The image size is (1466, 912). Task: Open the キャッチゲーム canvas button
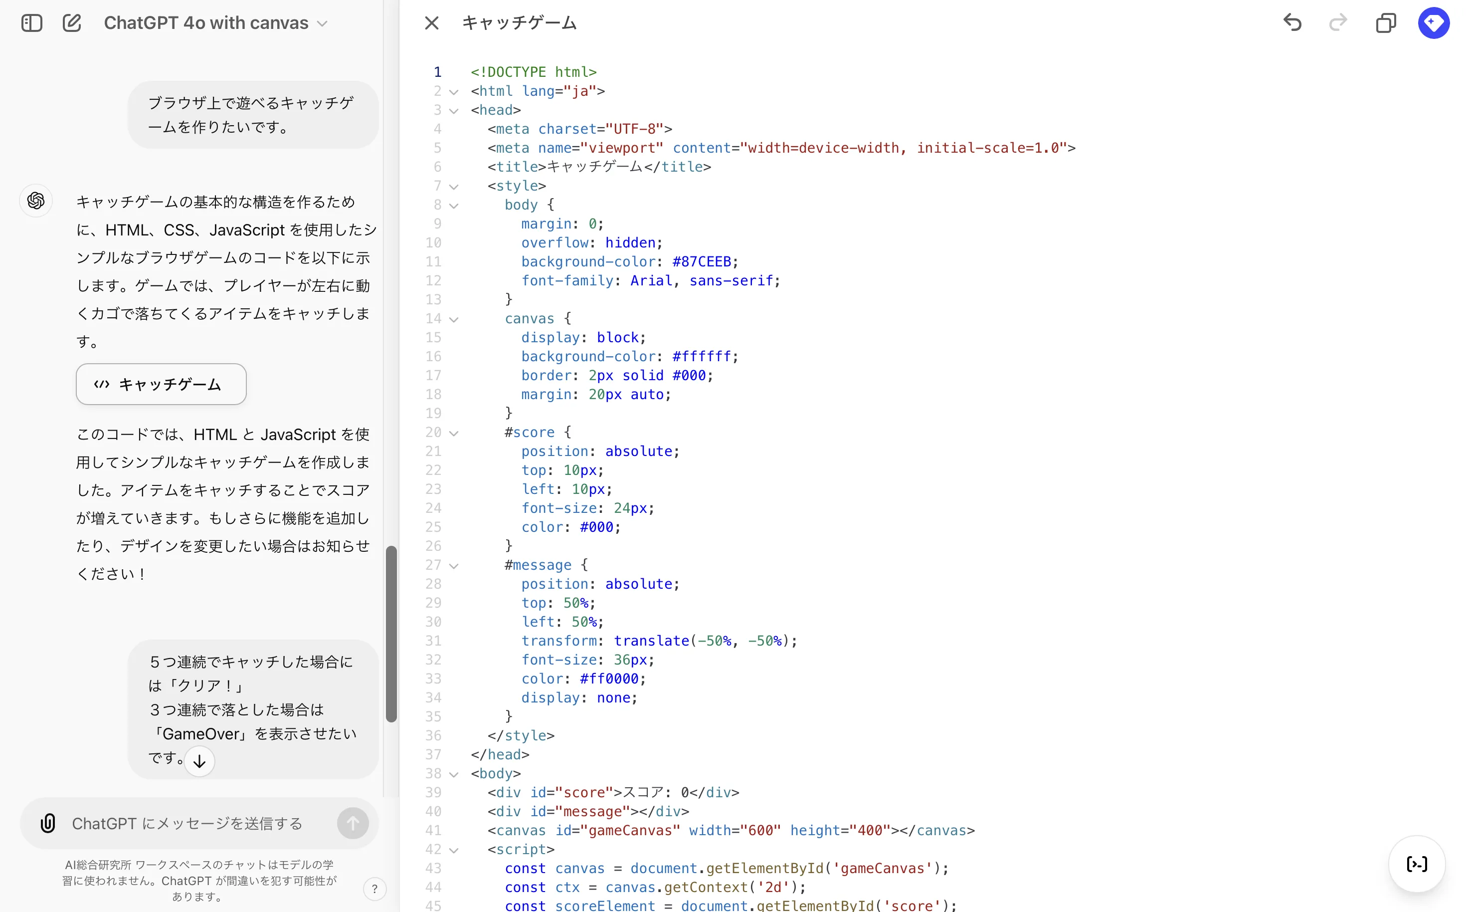(161, 384)
